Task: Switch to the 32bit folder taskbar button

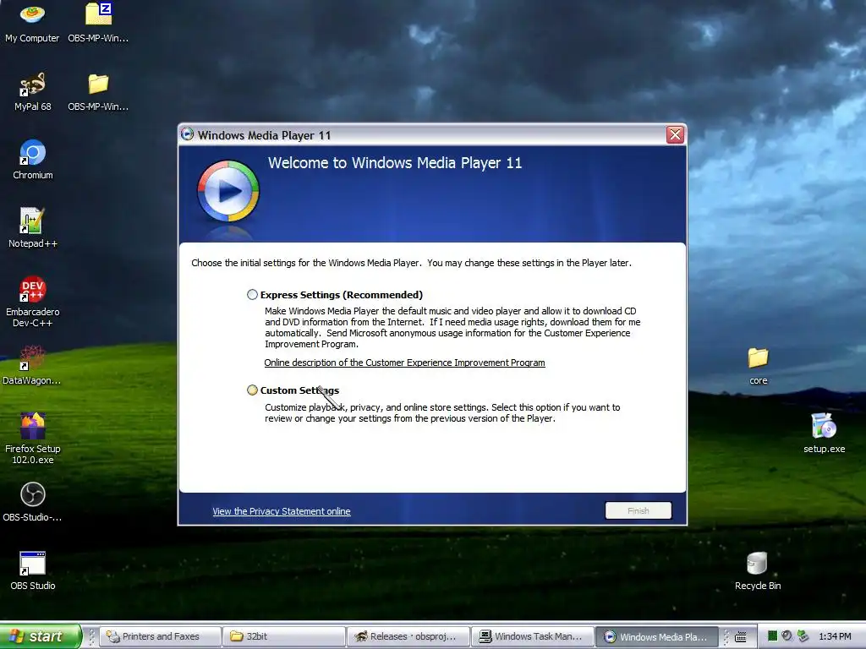Action: click(284, 636)
